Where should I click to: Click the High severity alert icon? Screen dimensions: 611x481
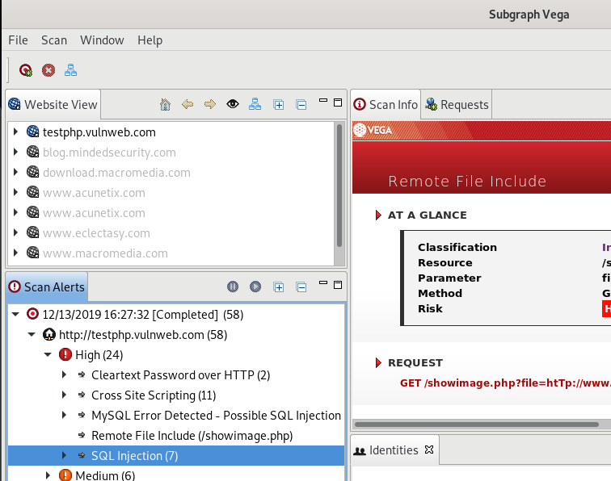coord(65,354)
